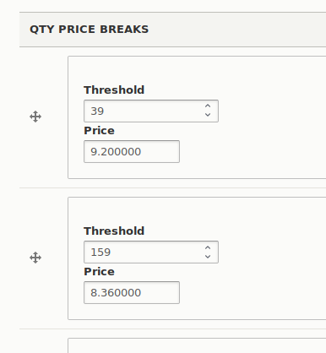
Task: Click the Threshold label above 39
Action: point(114,90)
